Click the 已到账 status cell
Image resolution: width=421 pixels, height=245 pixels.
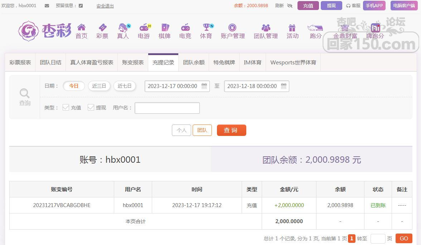[378, 205]
